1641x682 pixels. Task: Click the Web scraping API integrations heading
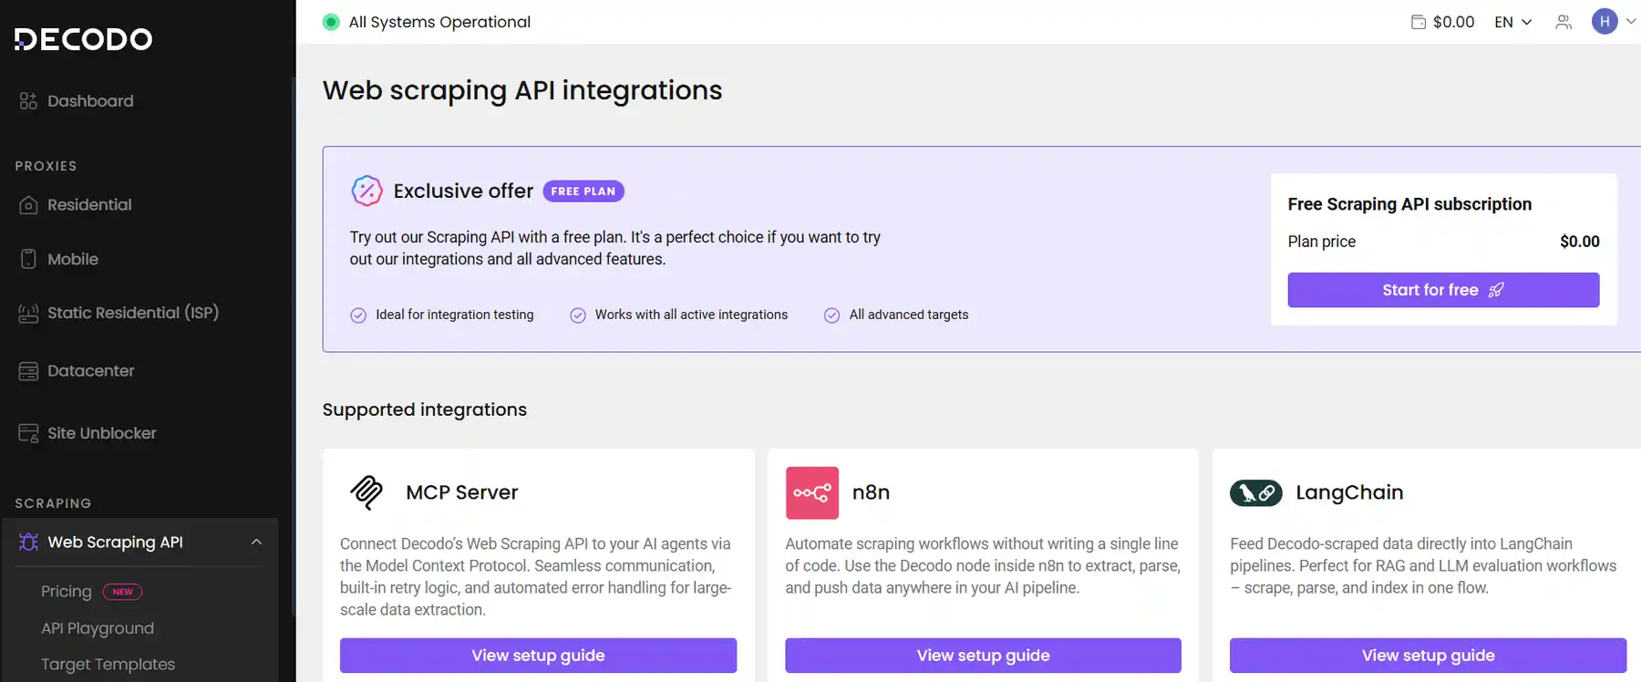click(522, 90)
